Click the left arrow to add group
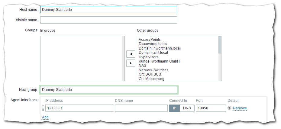The image size is (281, 129). coord(131,54)
